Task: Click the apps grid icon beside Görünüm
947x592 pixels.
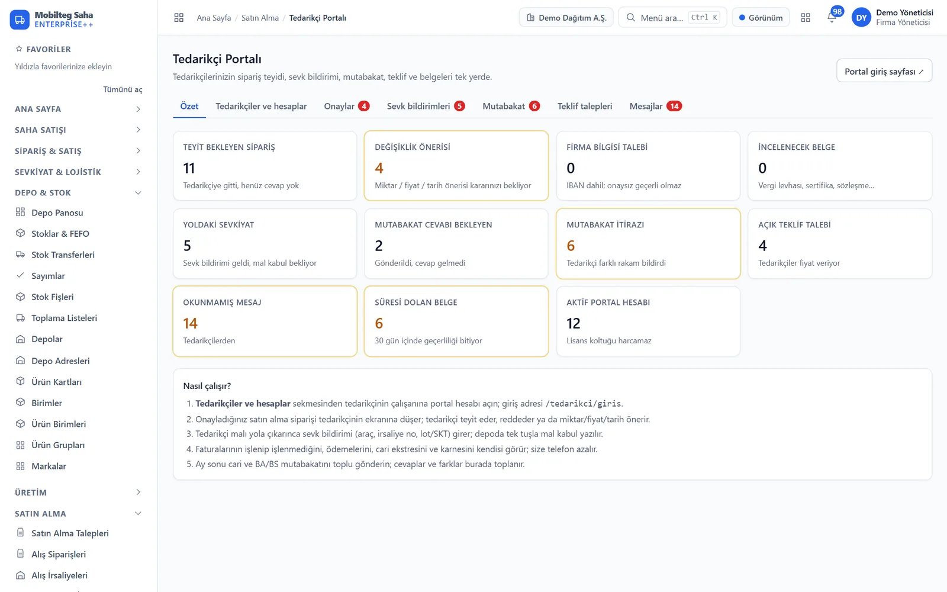Action: tap(806, 18)
